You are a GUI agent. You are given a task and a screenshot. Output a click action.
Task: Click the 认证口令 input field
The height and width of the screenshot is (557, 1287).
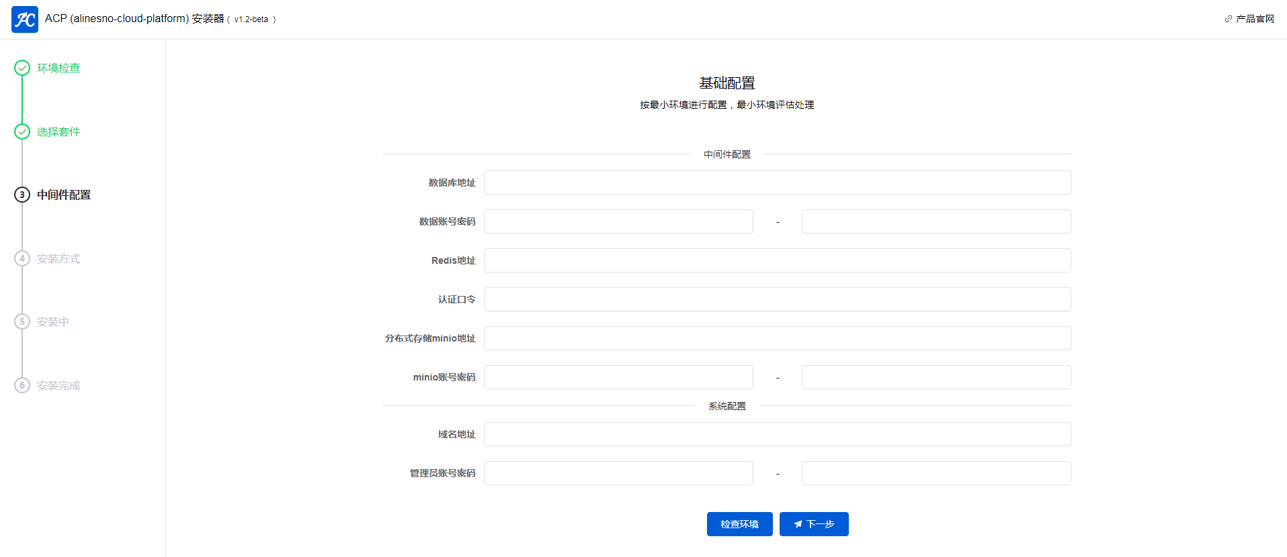[x=777, y=299]
